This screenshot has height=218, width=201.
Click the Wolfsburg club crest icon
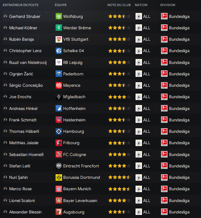pos(59,16)
